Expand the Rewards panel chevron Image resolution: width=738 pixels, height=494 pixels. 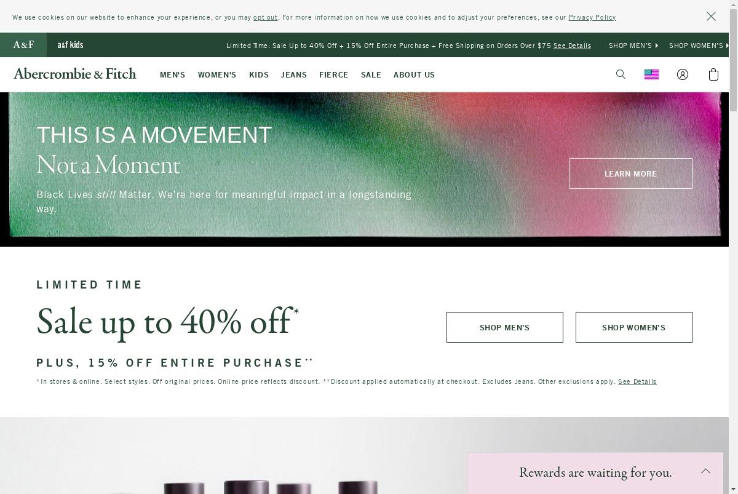click(705, 471)
